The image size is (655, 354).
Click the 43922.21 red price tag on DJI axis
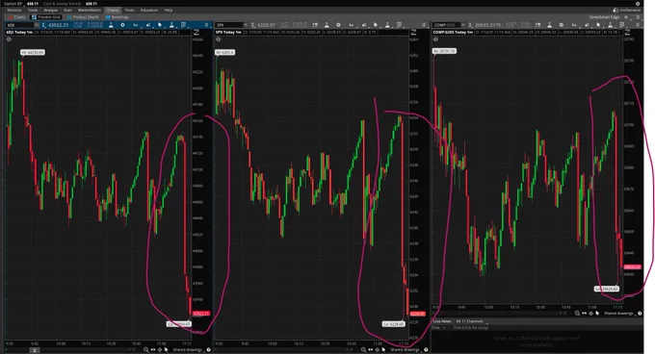[x=201, y=314]
